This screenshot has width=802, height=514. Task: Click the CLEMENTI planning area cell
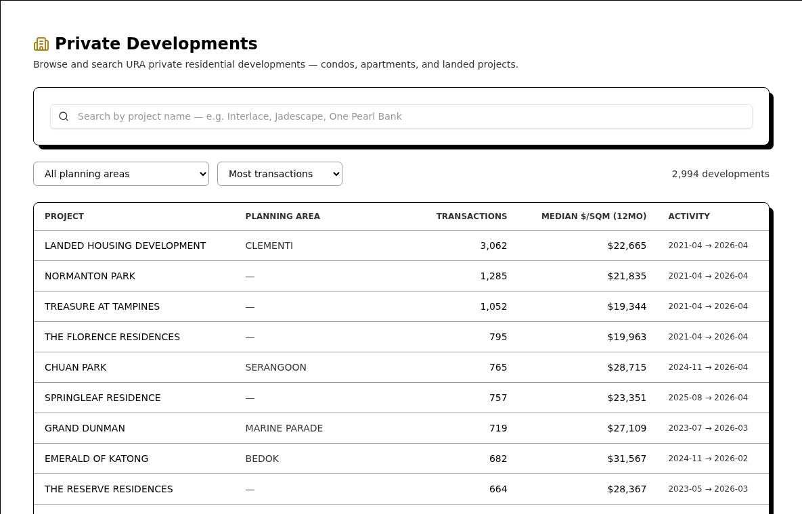[x=269, y=246]
